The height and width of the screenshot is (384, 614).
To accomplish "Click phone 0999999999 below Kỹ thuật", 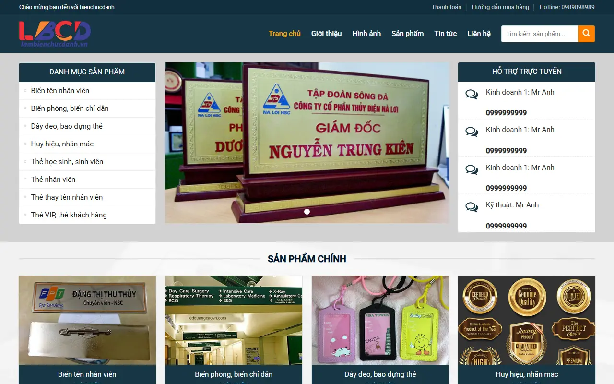I will click(x=507, y=226).
